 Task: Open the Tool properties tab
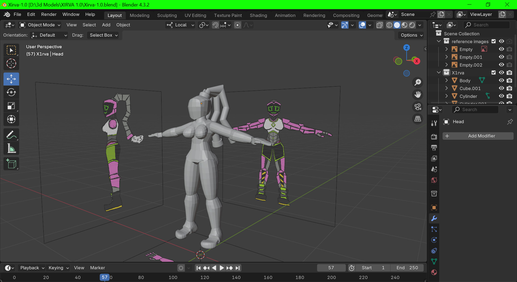pyautogui.click(x=434, y=123)
